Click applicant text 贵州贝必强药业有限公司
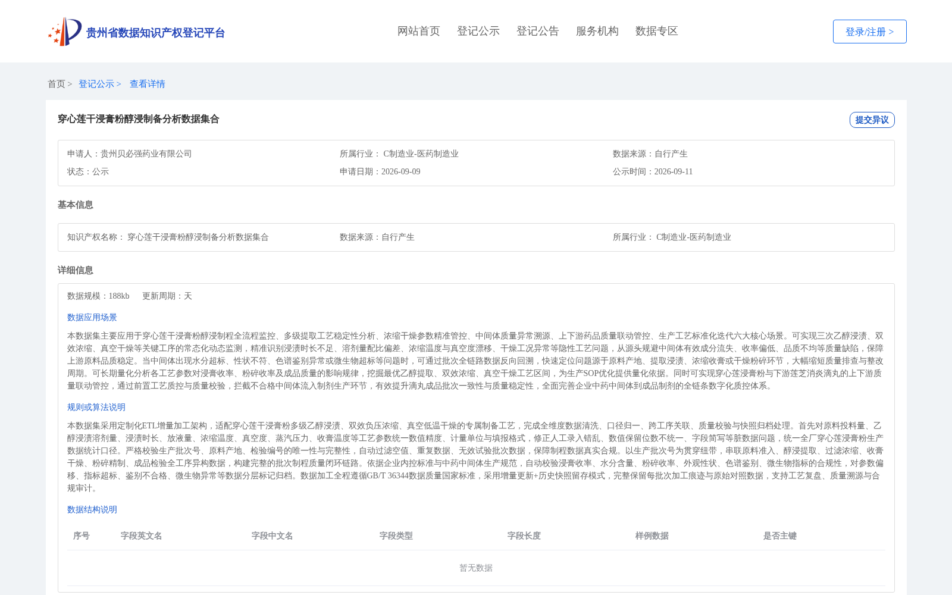This screenshot has width=952, height=595. (146, 154)
